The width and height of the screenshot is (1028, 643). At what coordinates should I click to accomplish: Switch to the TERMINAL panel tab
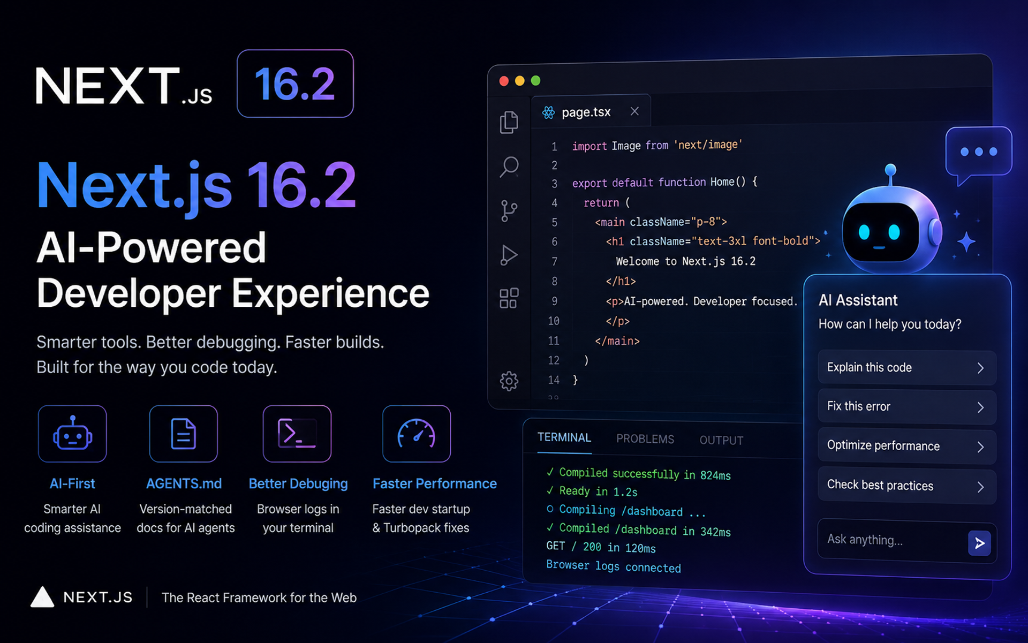(x=564, y=438)
